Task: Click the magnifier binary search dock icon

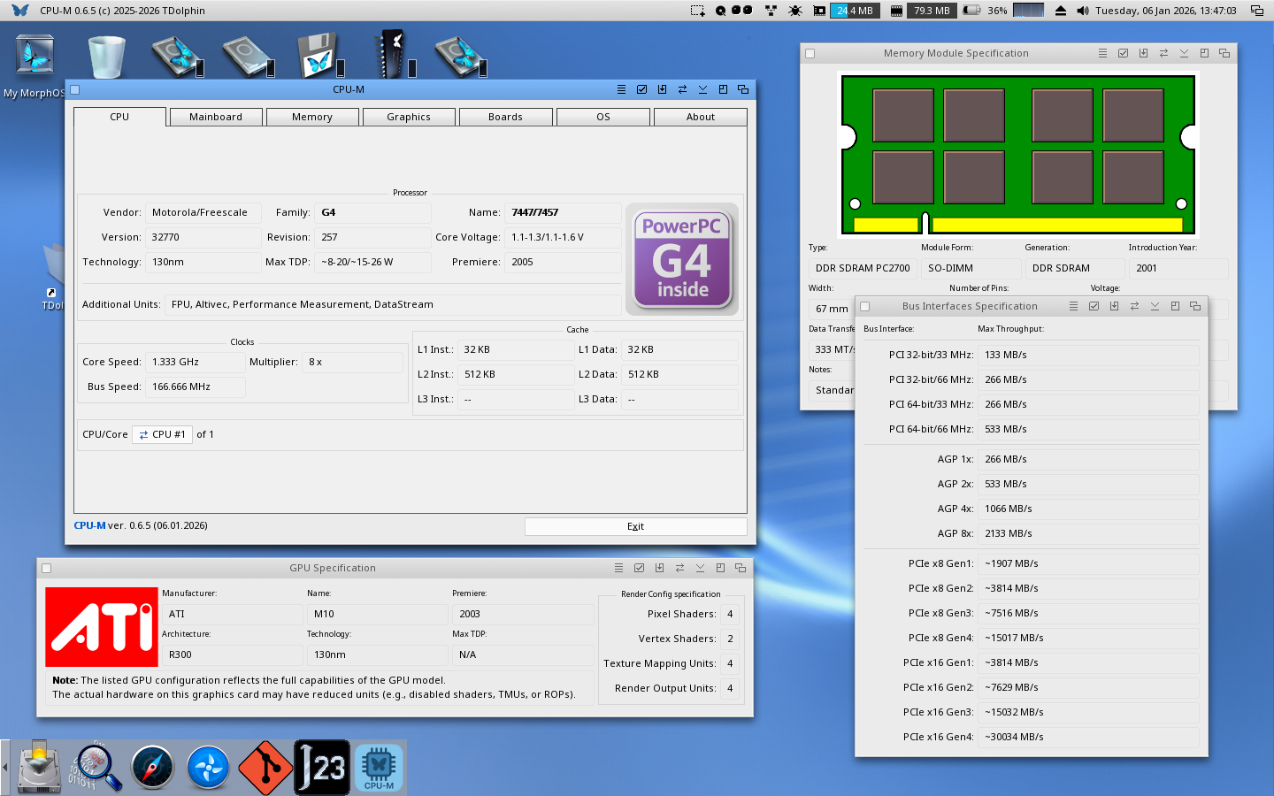Action: point(96,767)
